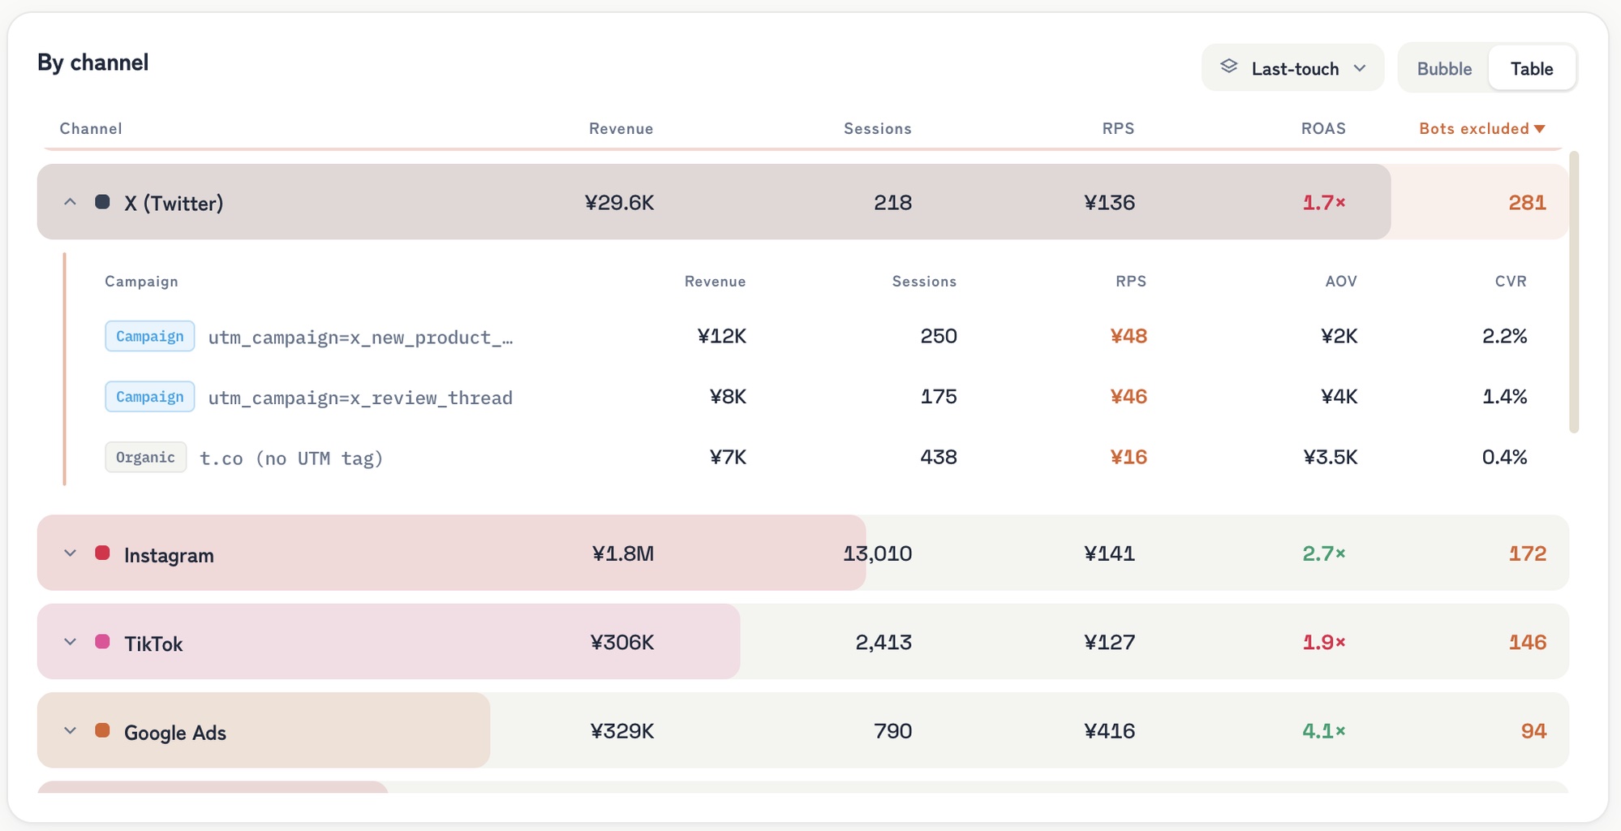Click X (Twitter) ROAS value 1.7×
The image size is (1621, 831).
[x=1324, y=202]
